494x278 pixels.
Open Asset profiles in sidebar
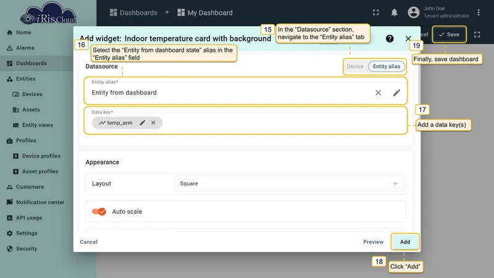[x=40, y=172]
